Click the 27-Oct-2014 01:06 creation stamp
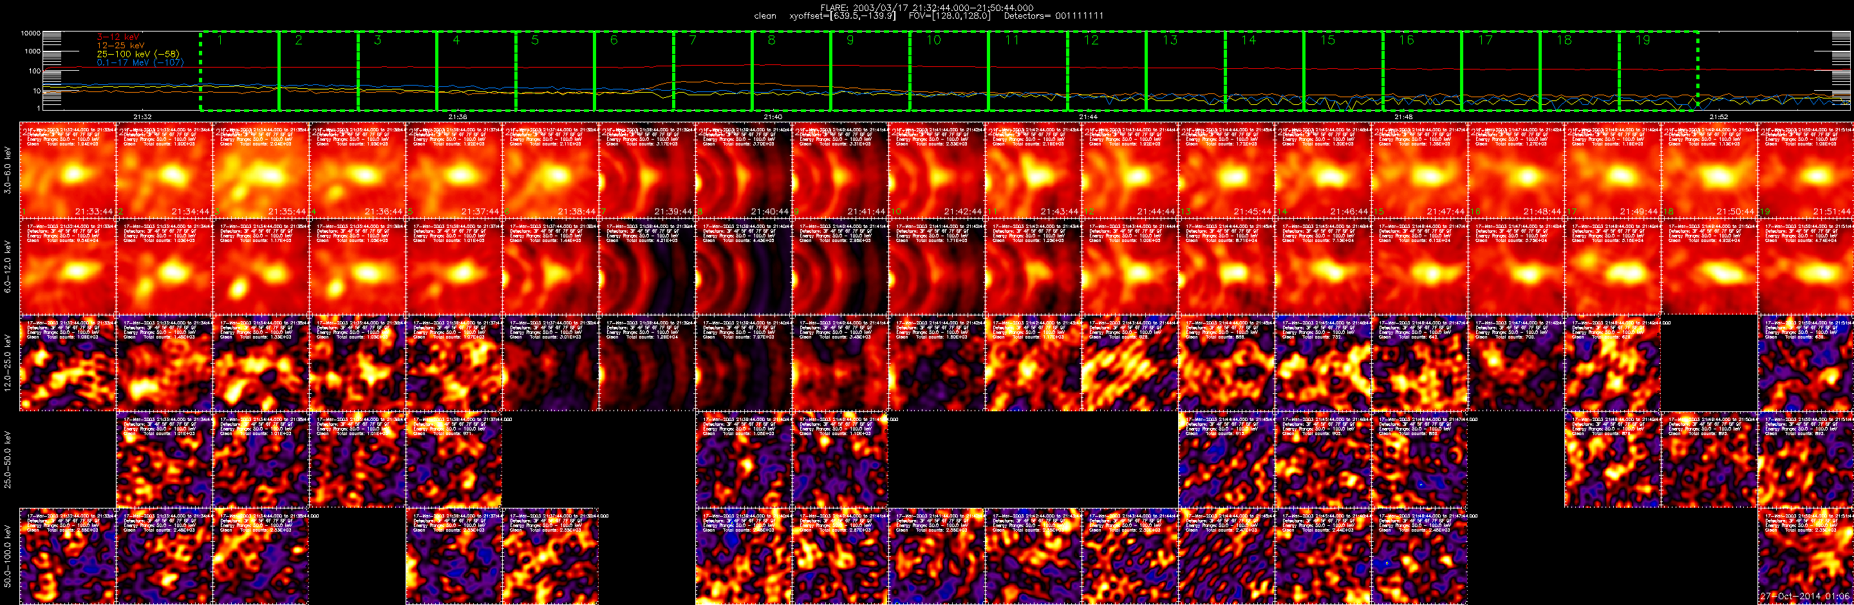 click(1804, 595)
